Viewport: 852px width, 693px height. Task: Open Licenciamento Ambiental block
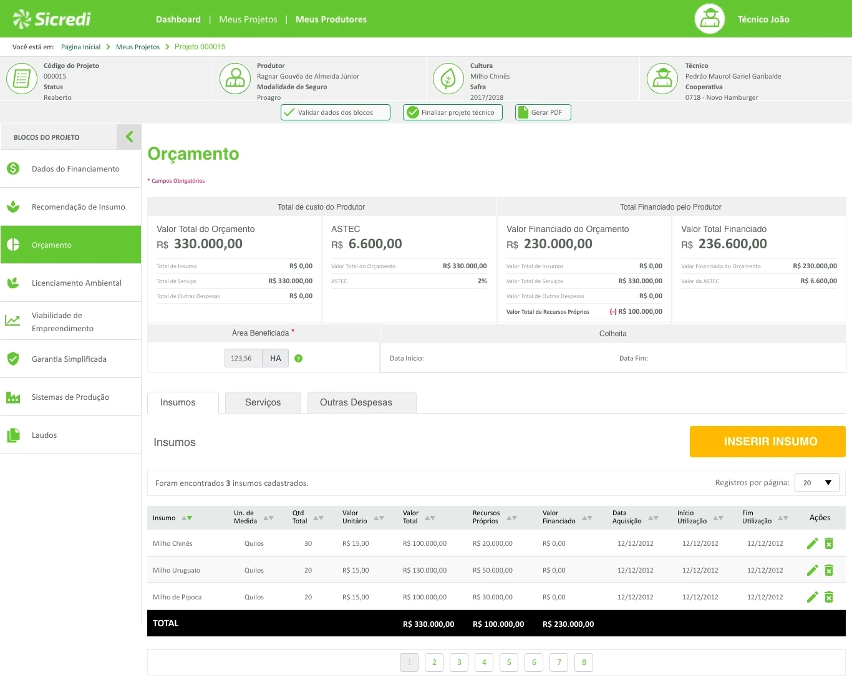pos(70,283)
